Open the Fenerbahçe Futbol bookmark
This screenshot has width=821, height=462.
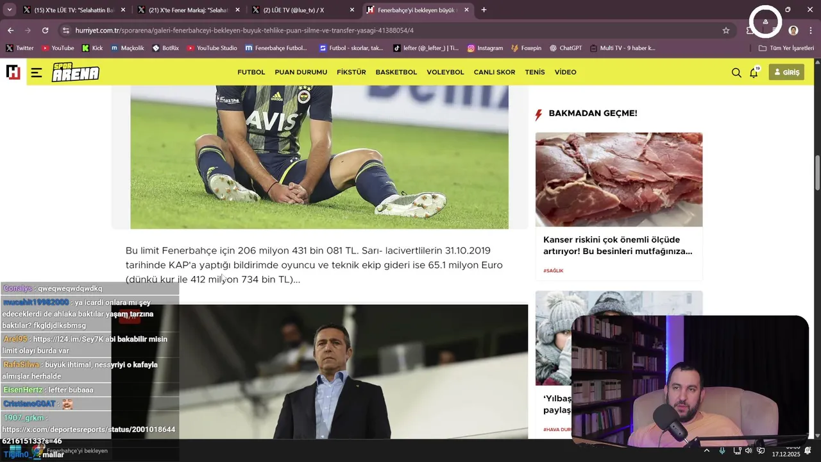click(x=276, y=48)
